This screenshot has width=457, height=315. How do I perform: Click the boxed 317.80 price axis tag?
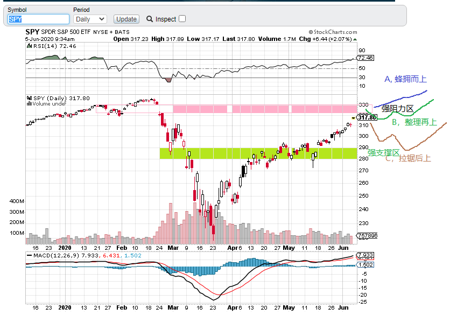367,117
